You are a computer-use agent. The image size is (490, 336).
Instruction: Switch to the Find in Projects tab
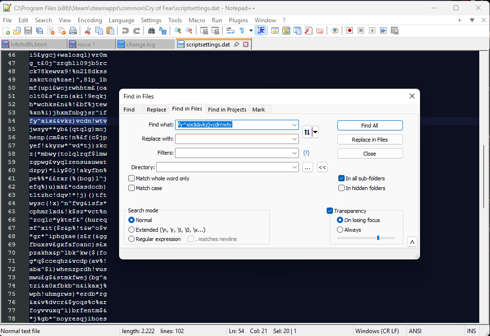point(227,110)
